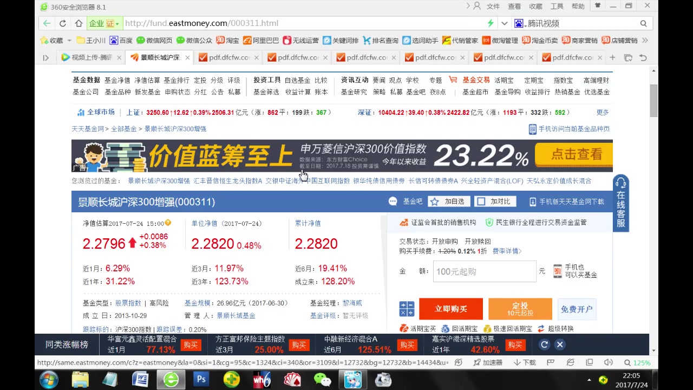Expand more bookmarks with double chevron
Viewport: 693px width, 390px height.
point(644,41)
